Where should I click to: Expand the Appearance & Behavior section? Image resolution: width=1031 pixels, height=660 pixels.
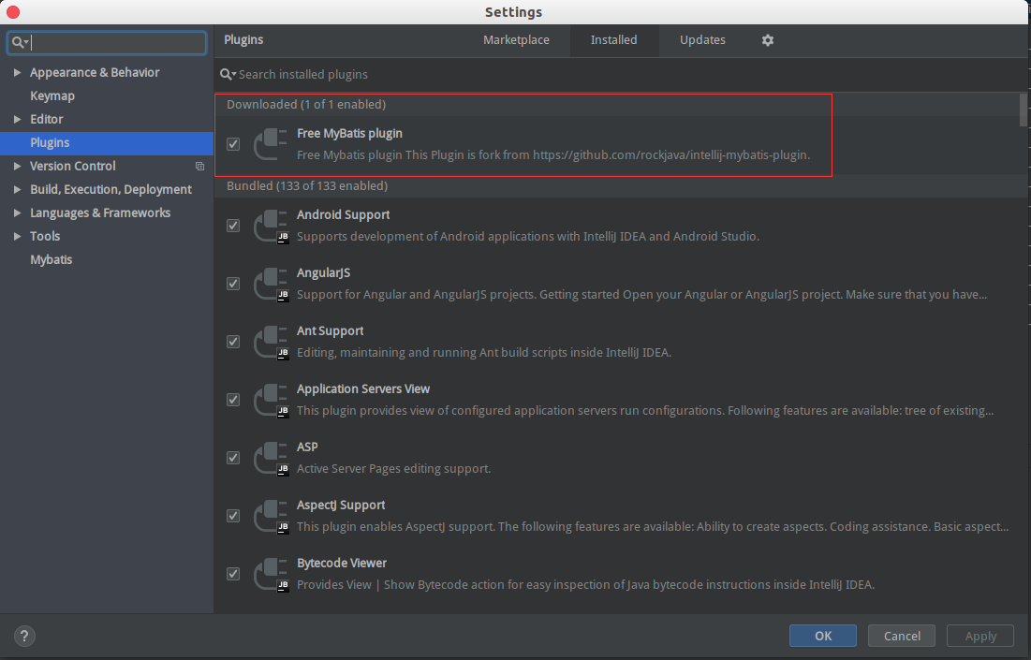click(x=16, y=72)
